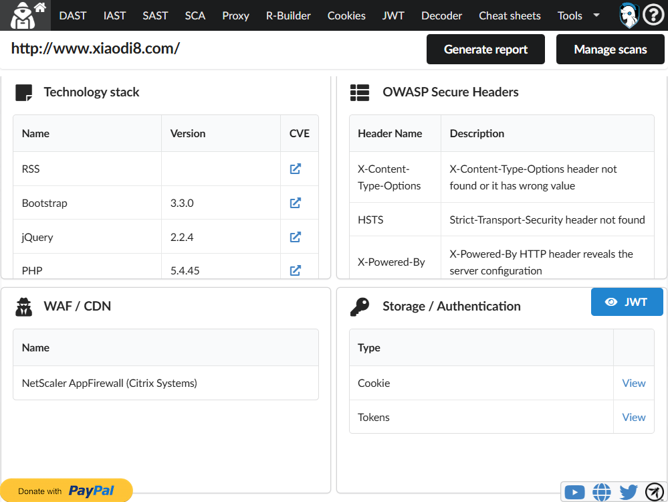
Task: Click the Header Name column header
Action: (395, 133)
